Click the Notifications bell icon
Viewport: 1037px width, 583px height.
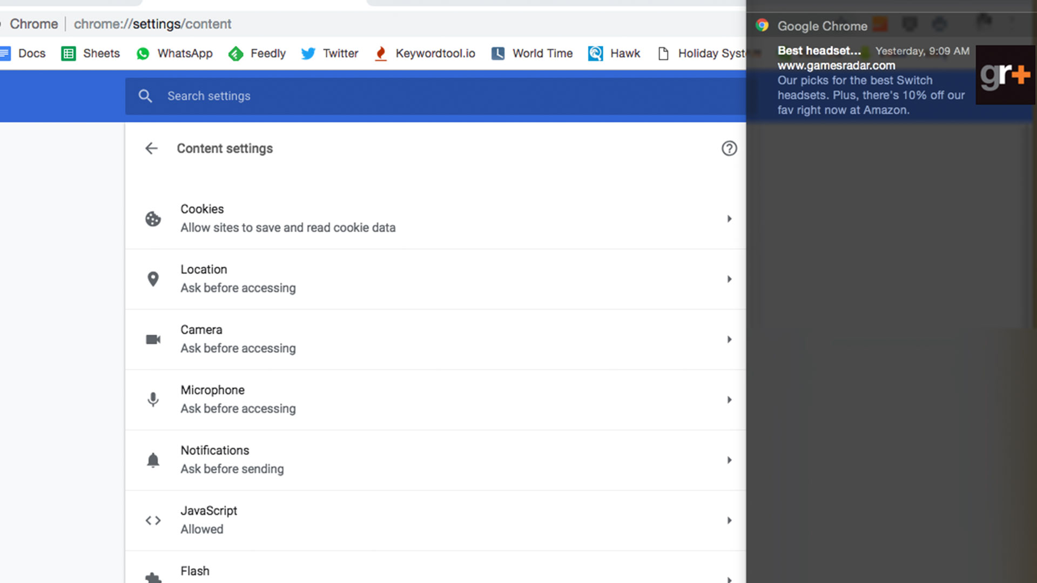click(152, 460)
